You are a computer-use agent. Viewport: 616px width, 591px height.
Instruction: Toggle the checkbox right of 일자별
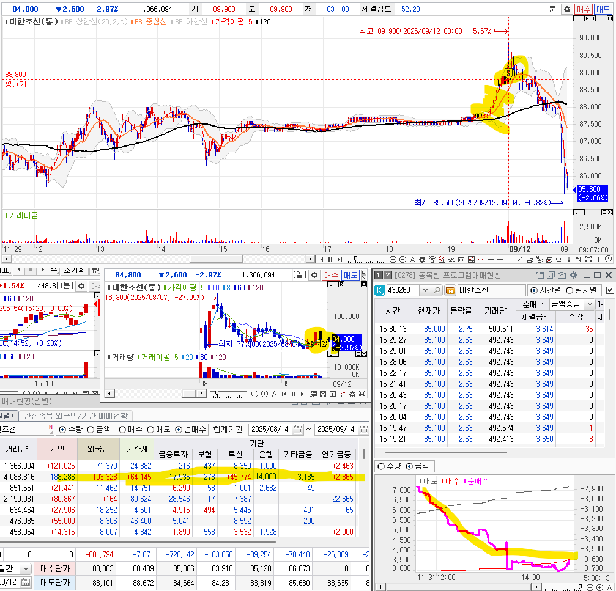click(x=610, y=290)
